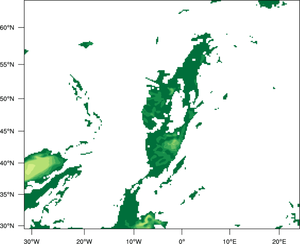Select the 40°N latitude label
The width and height of the screenshot is (300, 244).
pyautogui.click(x=7, y=163)
